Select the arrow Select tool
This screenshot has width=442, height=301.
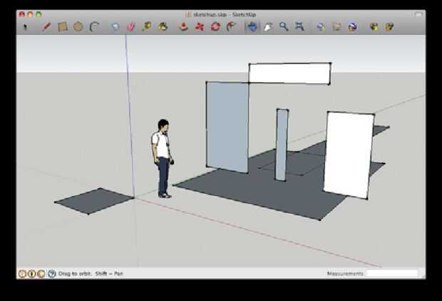25,27
